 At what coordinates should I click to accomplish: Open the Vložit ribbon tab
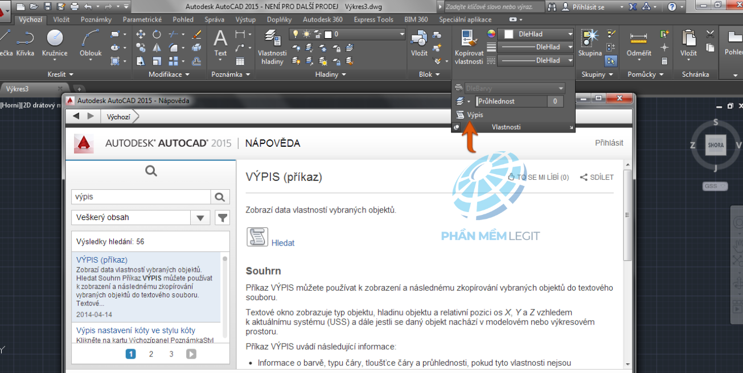tap(61, 19)
